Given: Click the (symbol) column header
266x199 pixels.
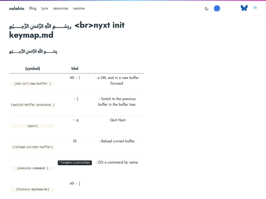Looking at the screenshot, I should [x=33, y=68].
